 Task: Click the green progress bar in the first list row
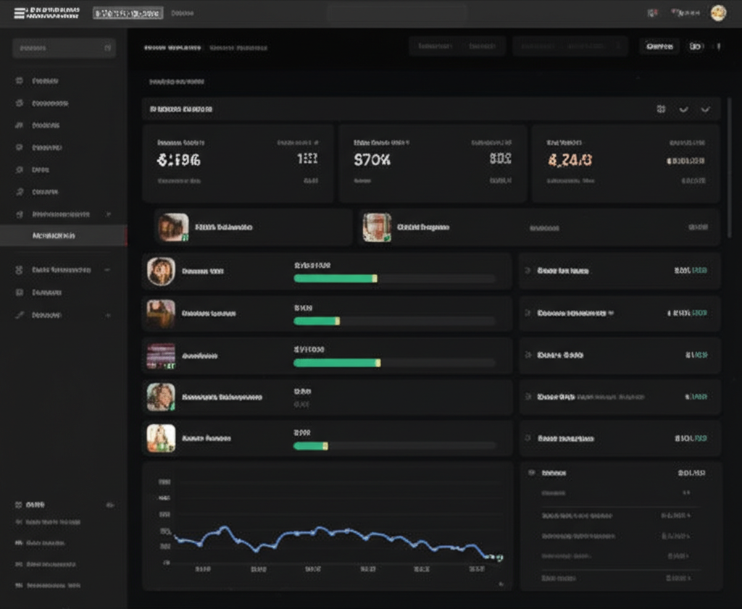[x=335, y=279]
